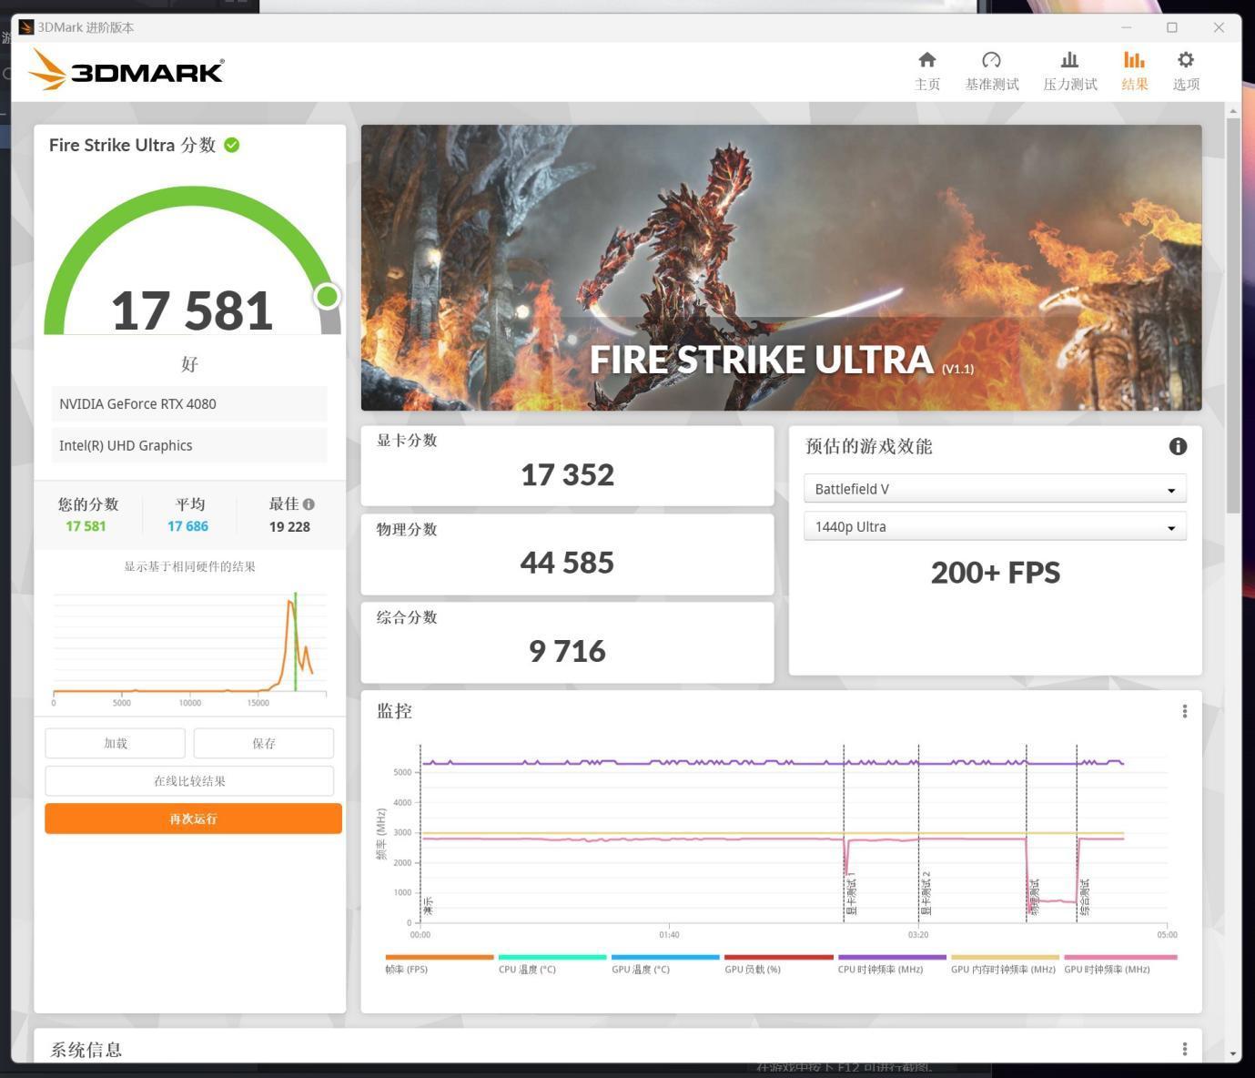Click the estimated game performance info icon
This screenshot has height=1078, width=1255.
[1178, 446]
